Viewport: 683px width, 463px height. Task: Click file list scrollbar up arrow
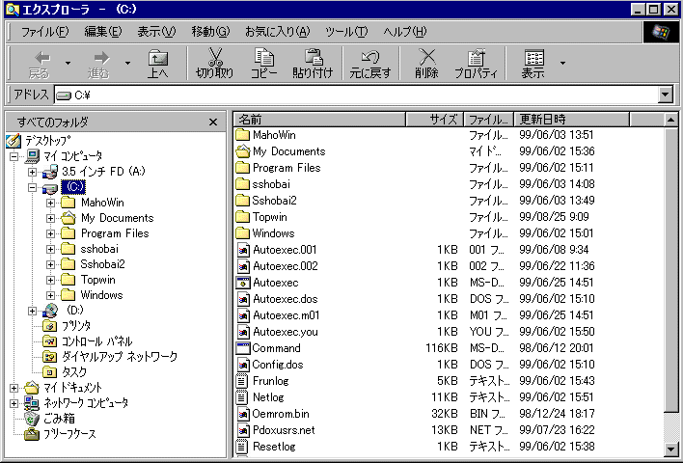pyautogui.click(x=671, y=120)
